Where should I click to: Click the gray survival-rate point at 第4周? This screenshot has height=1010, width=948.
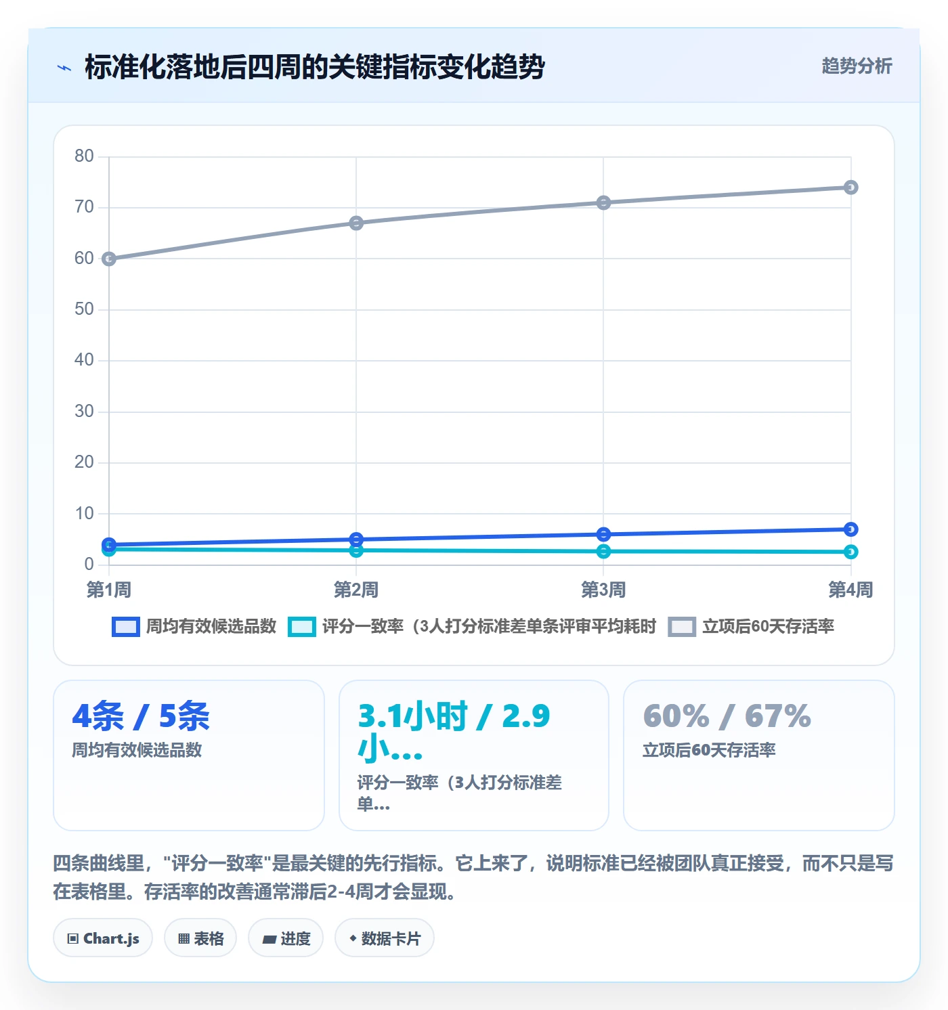click(x=851, y=188)
